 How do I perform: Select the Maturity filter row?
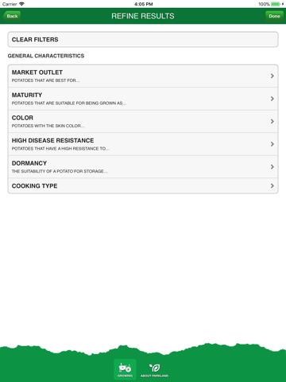click(x=143, y=99)
